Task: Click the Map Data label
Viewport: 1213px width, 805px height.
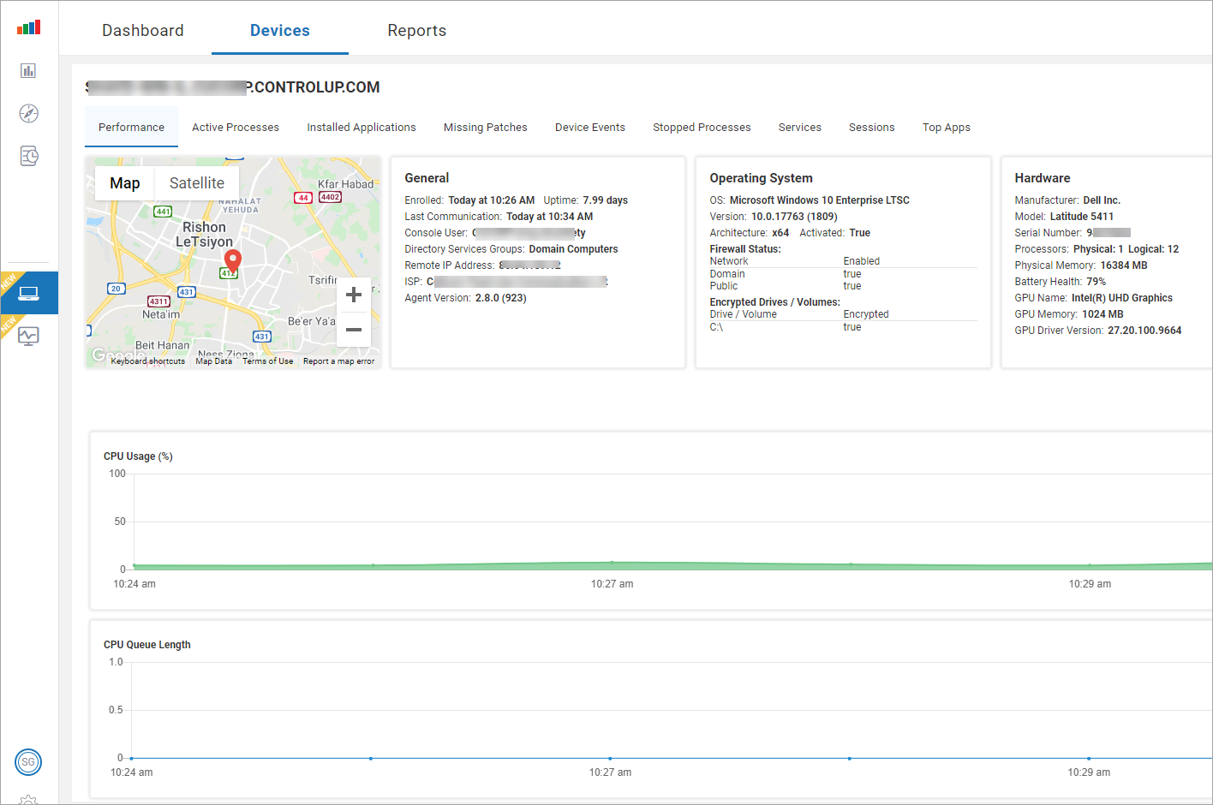Action: point(213,361)
